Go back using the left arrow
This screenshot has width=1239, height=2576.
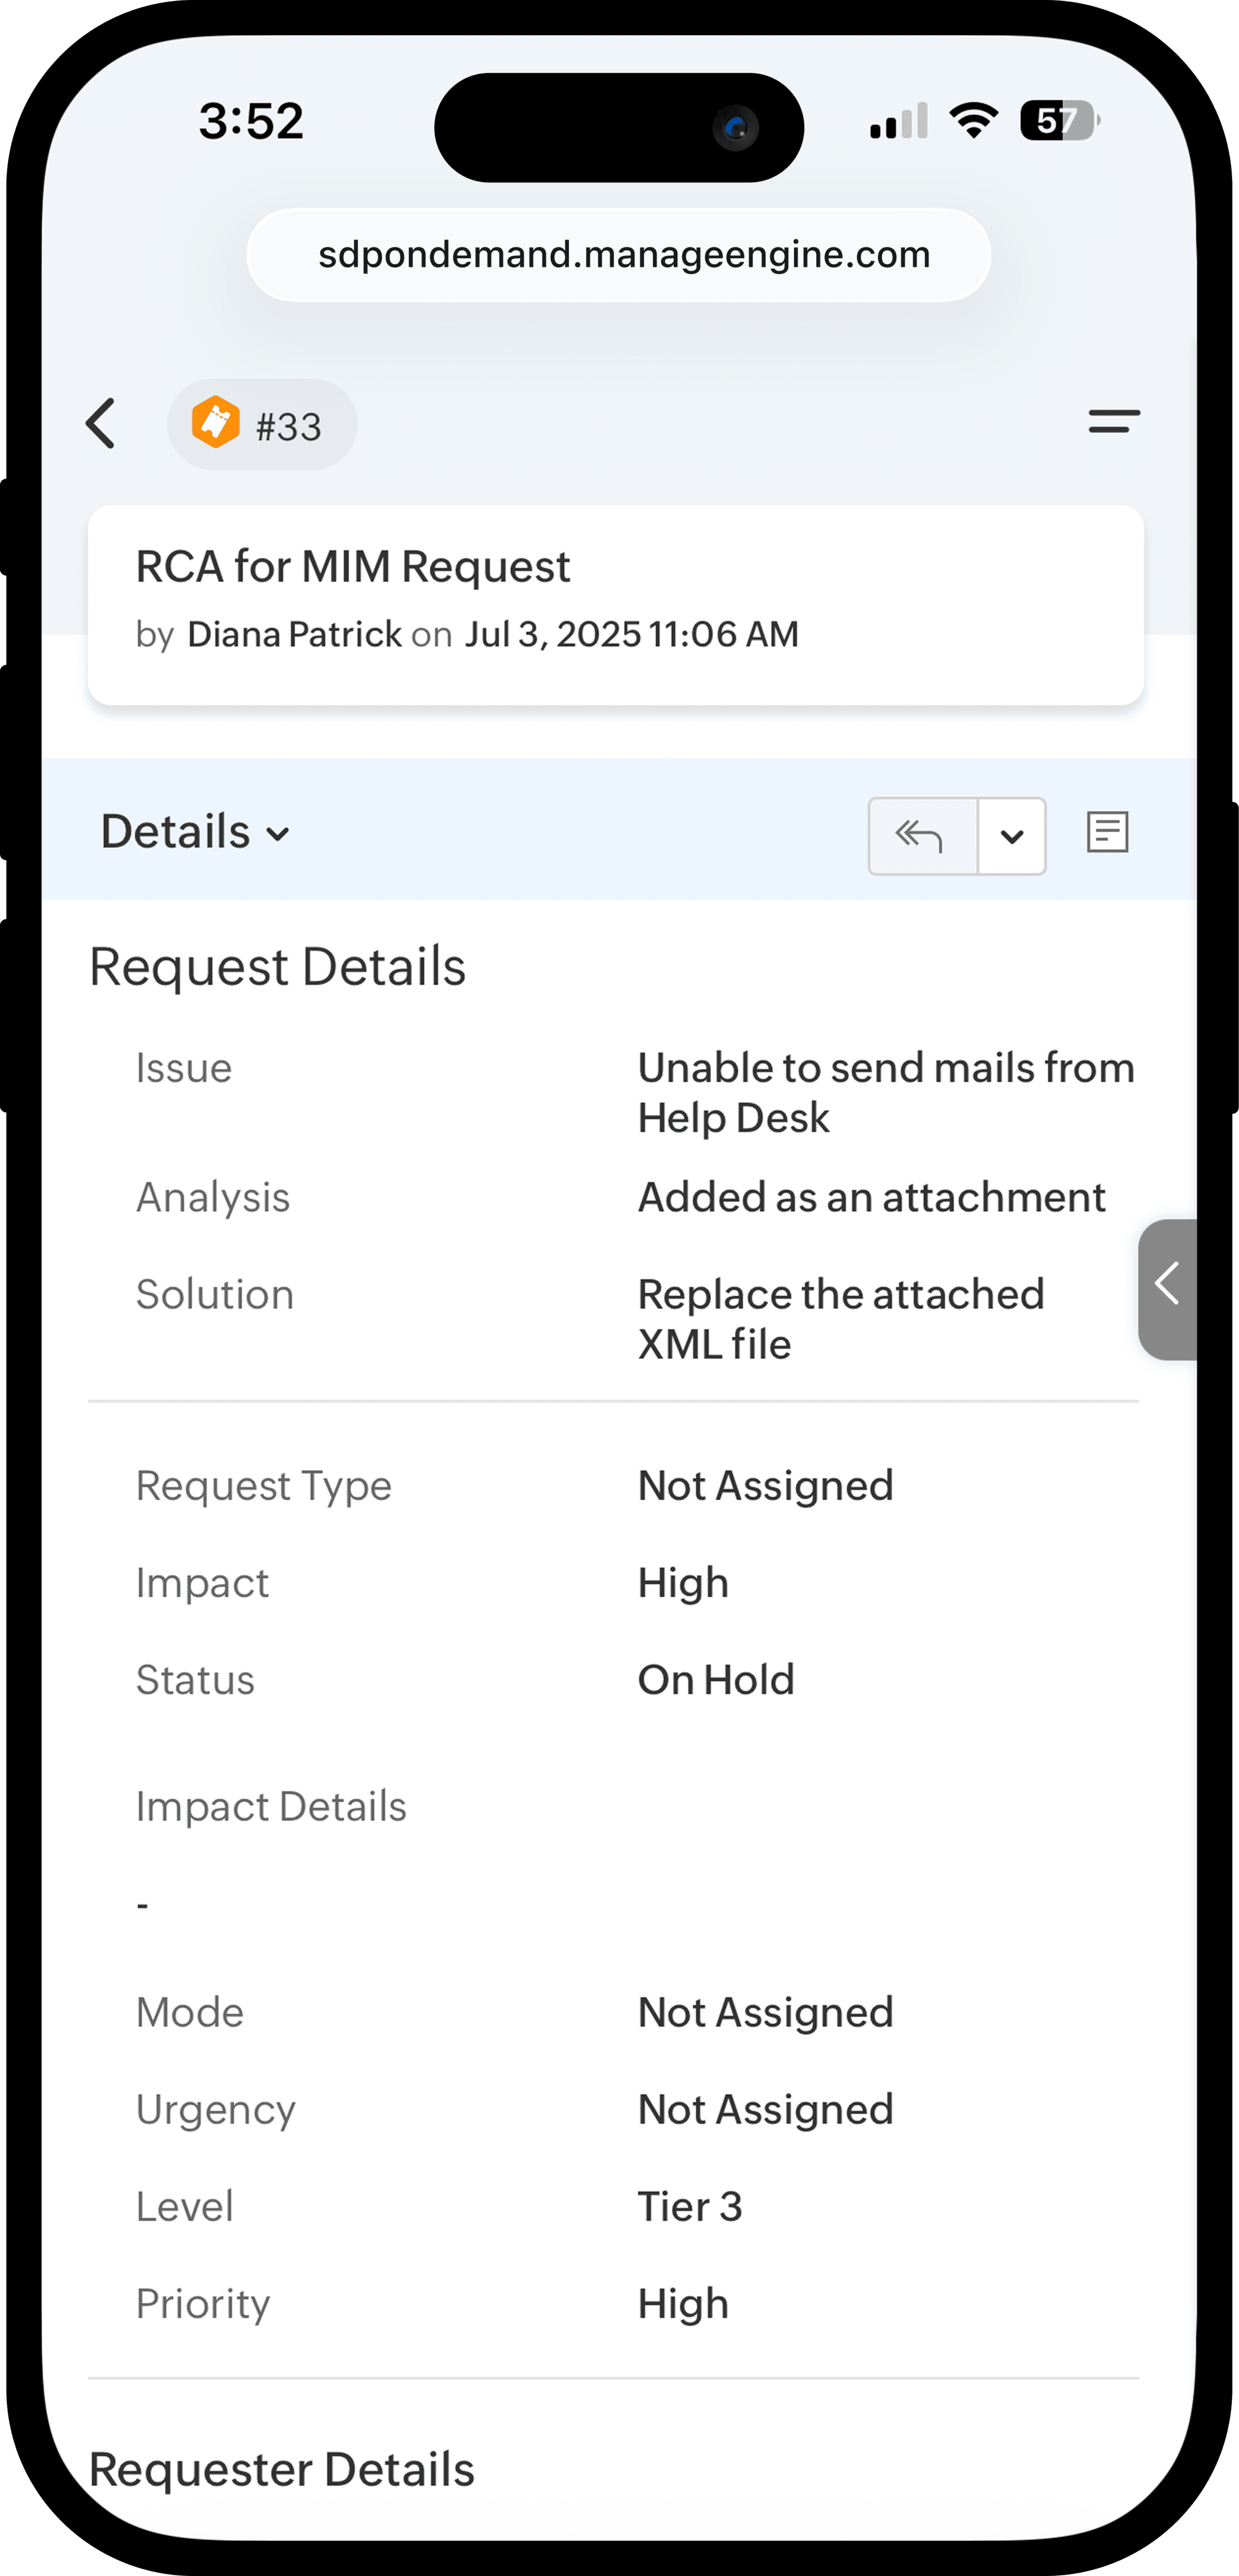coord(101,424)
